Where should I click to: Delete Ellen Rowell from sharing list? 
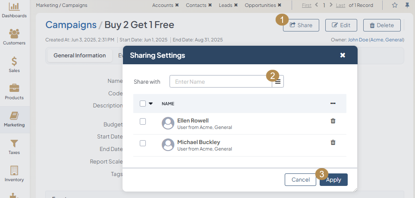tap(333, 121)
